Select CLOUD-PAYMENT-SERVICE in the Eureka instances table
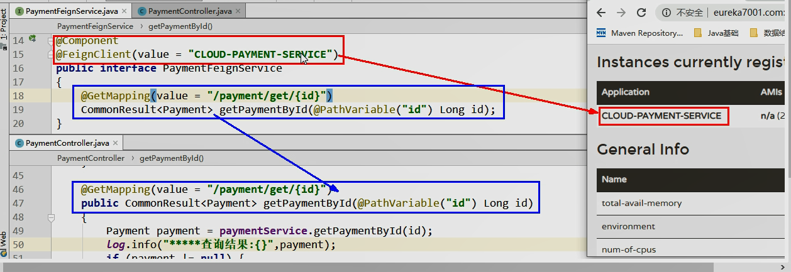This screenshot has height=272, width=791. click(661, 116)
